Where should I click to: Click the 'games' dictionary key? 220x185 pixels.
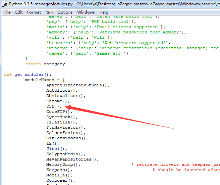point(55,53)
